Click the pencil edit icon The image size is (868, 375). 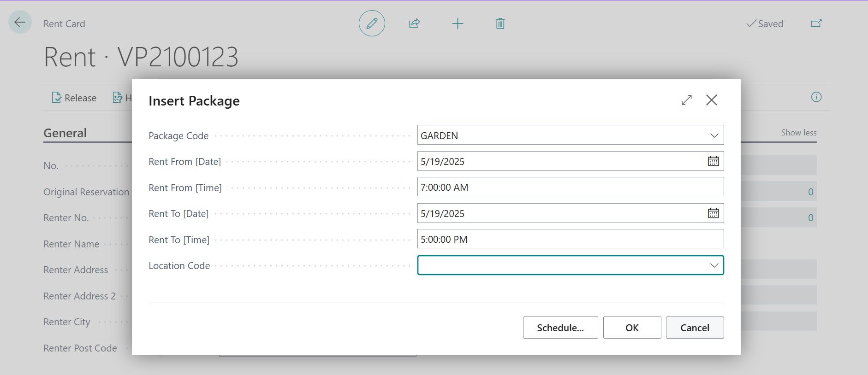coord(372,23)
